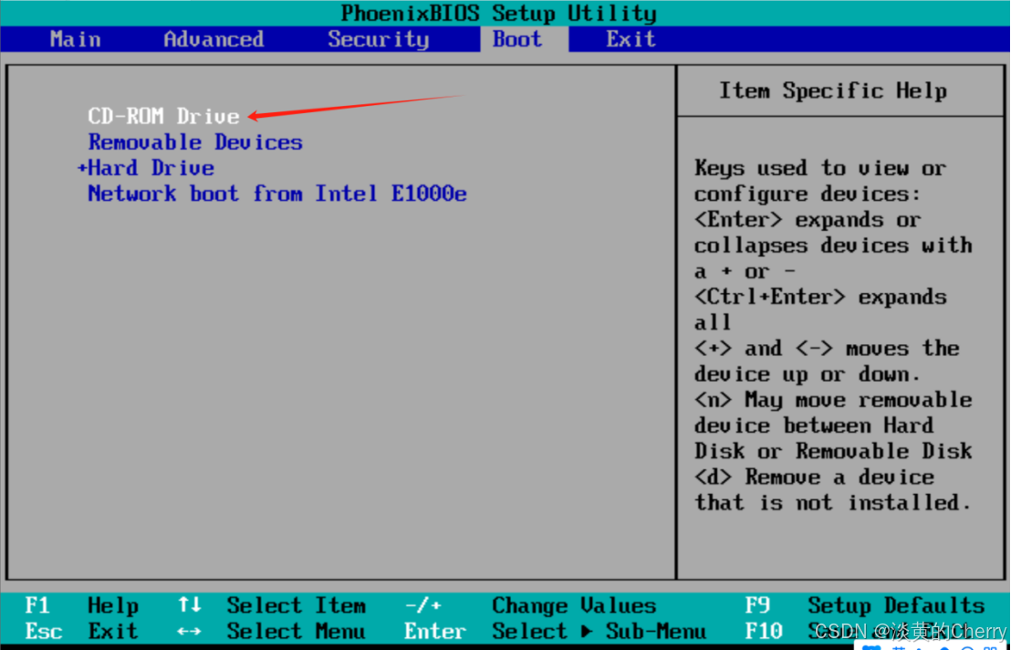Select the Removable Devices boot entry

pyautogui.click(x=195, y=142)
